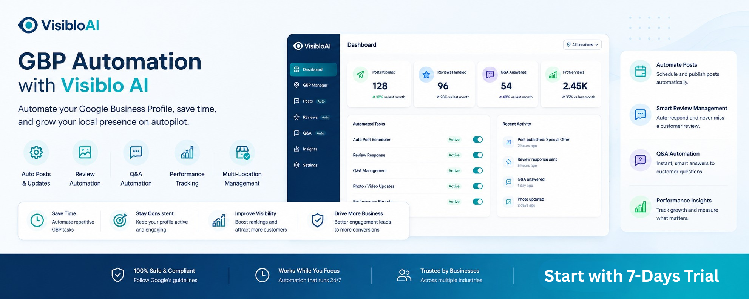Click the 128 Posts Published value

click(x=380, y=86)
